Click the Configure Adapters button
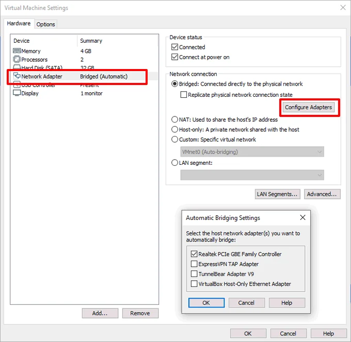 tap(308, 107)
